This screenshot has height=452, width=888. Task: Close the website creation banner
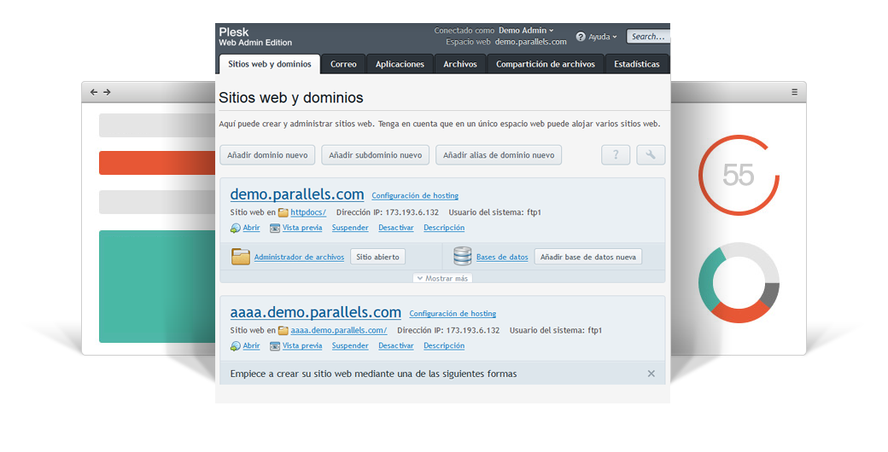pyautogui.click(x=651, y=374)
